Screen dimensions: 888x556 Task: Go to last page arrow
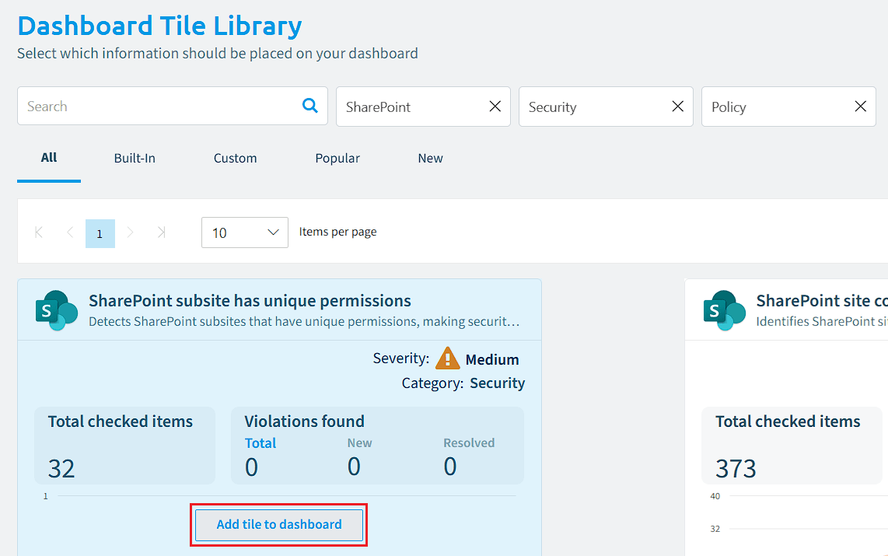(x=162, y=233)
